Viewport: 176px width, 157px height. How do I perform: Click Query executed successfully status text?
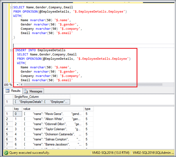point(29,153)
